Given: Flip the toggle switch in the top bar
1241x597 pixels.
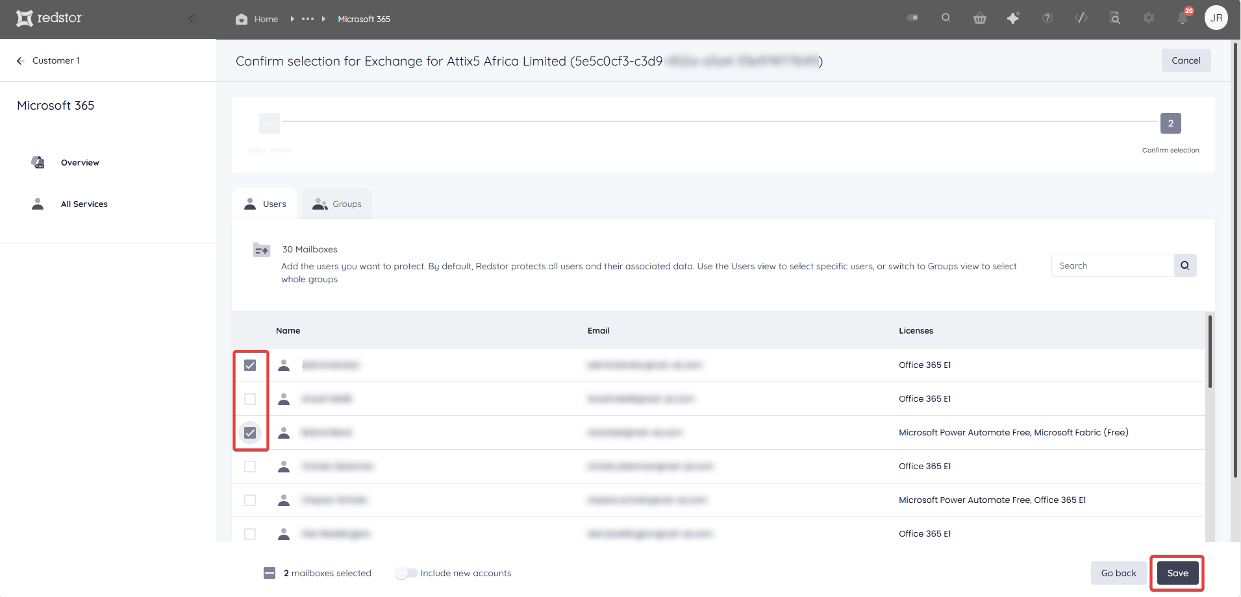Looking at the screenshot, I should [912, 18].
